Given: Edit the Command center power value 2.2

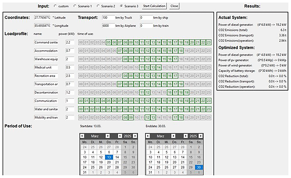Looking at the screenshot, I should click(70, 42).
